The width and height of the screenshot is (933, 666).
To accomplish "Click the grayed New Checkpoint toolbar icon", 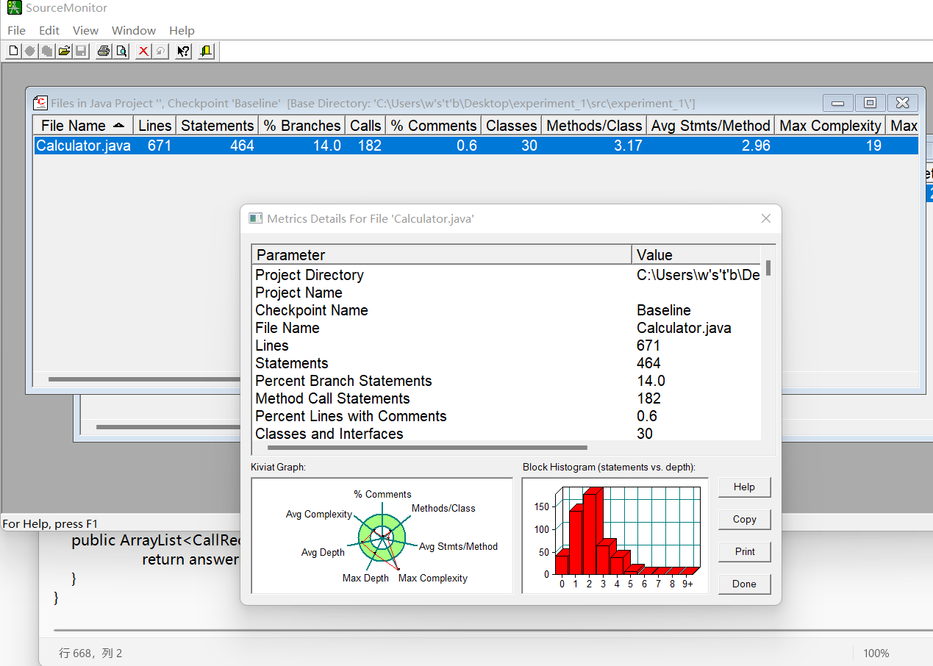I will click(x=29, y=51).
